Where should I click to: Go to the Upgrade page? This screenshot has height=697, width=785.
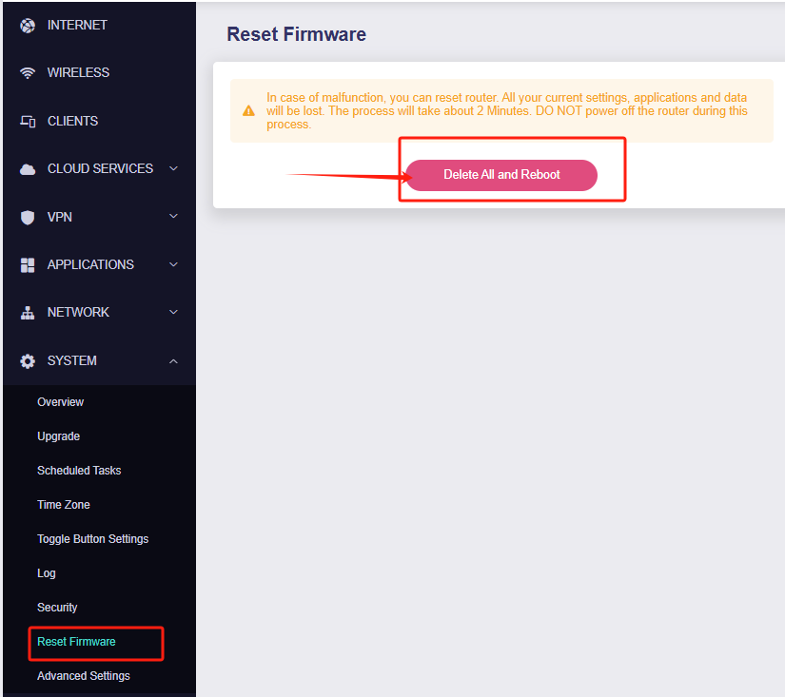(59, 436)
